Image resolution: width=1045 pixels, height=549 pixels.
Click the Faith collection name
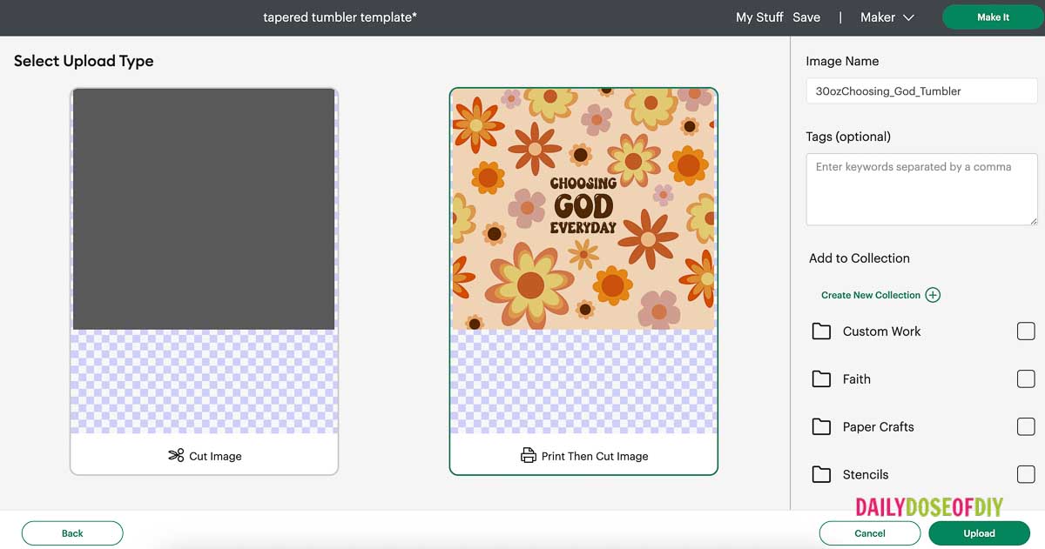click(x=857, y=379)
